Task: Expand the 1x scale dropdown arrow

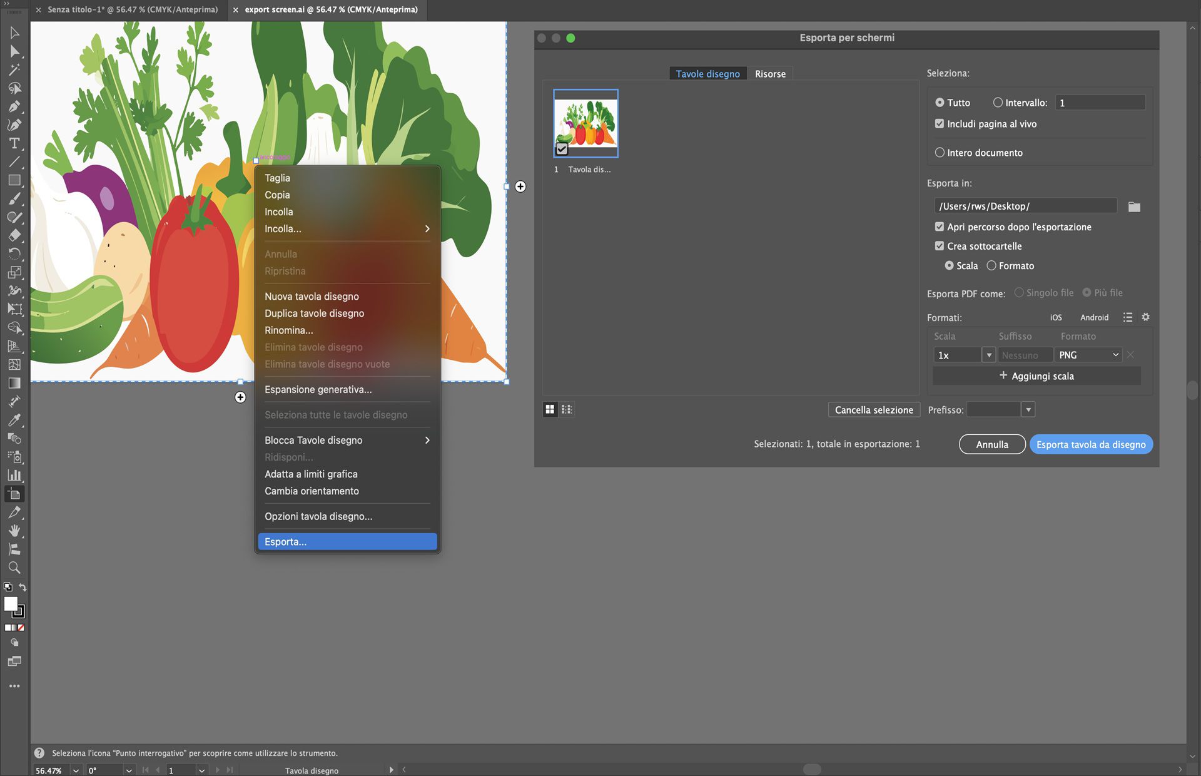Action: [x=989, y=355]
